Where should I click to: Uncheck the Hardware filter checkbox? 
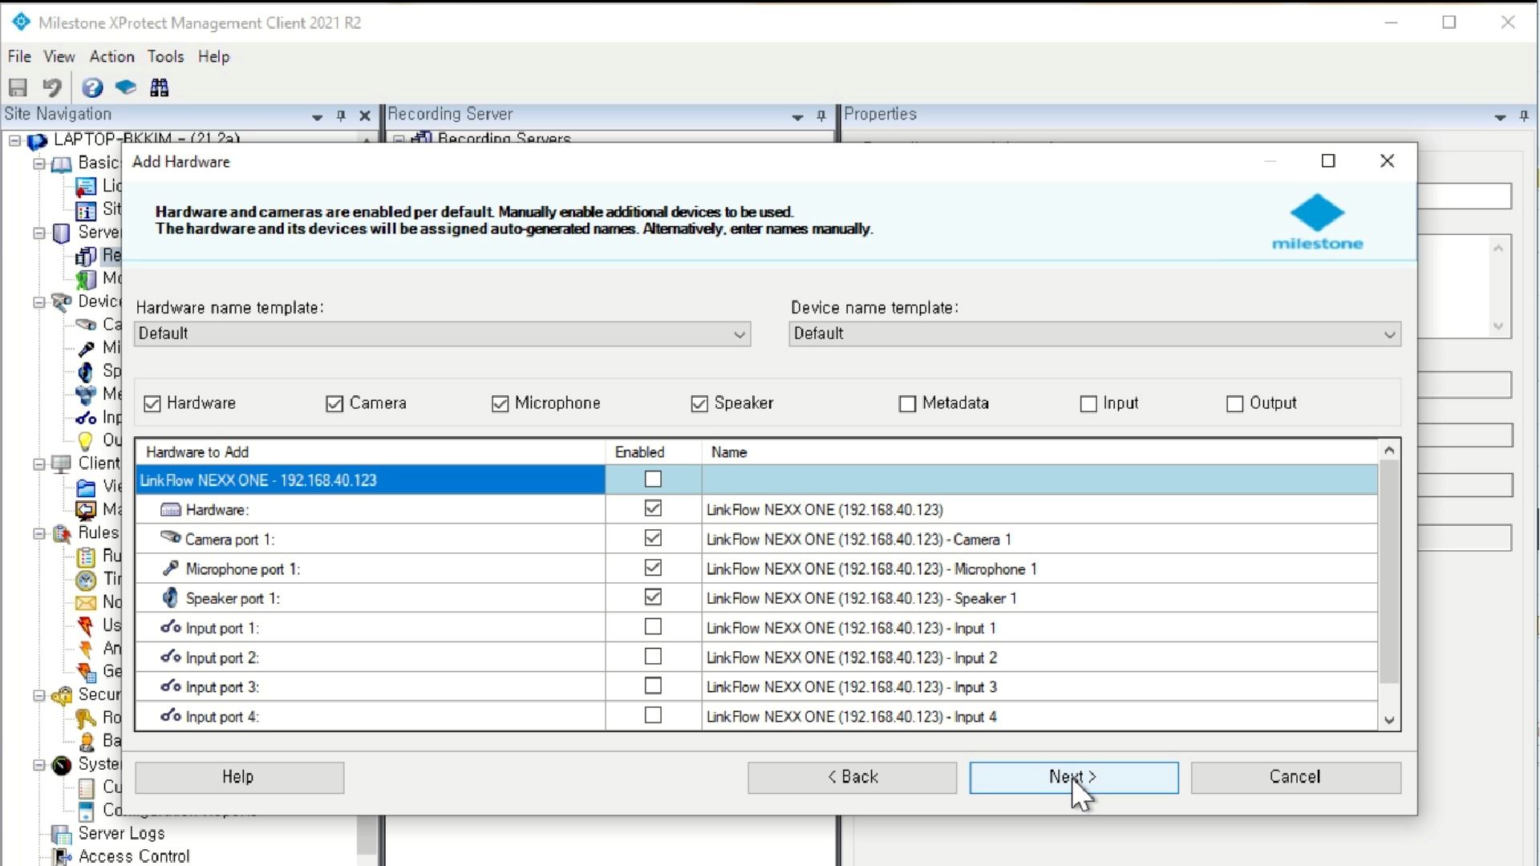tap(152, 403)
